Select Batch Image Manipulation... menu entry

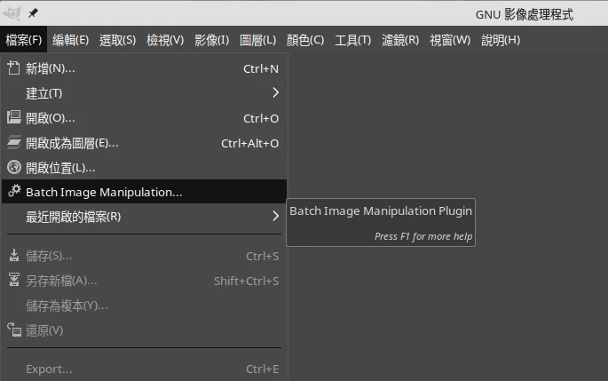[x=104, y=192]
